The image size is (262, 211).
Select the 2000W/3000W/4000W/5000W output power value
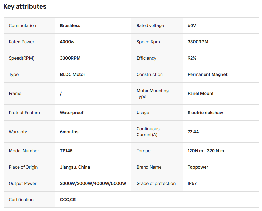(x=93, y=183)
